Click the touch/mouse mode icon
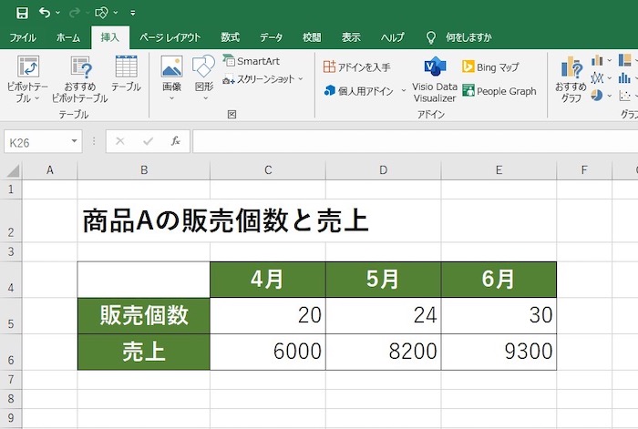The height and width of the screenshot is (429, 638). point(101,13)
